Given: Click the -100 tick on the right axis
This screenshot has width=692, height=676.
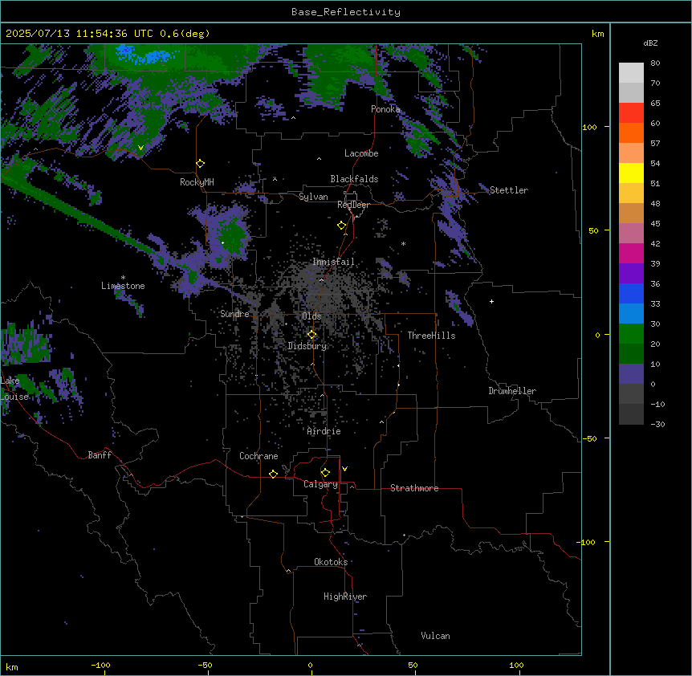Looking at the screenshot, I should (x=587, y=542).
